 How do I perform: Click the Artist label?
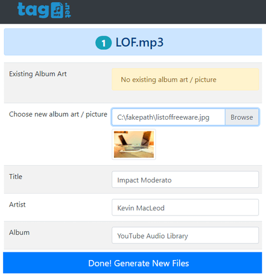pyautogui.click(x=17, y=204)
